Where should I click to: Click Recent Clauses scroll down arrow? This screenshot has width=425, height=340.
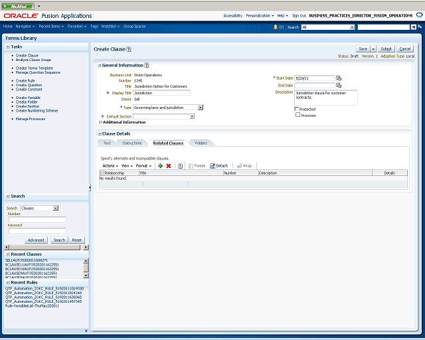[x=86, y=276]
